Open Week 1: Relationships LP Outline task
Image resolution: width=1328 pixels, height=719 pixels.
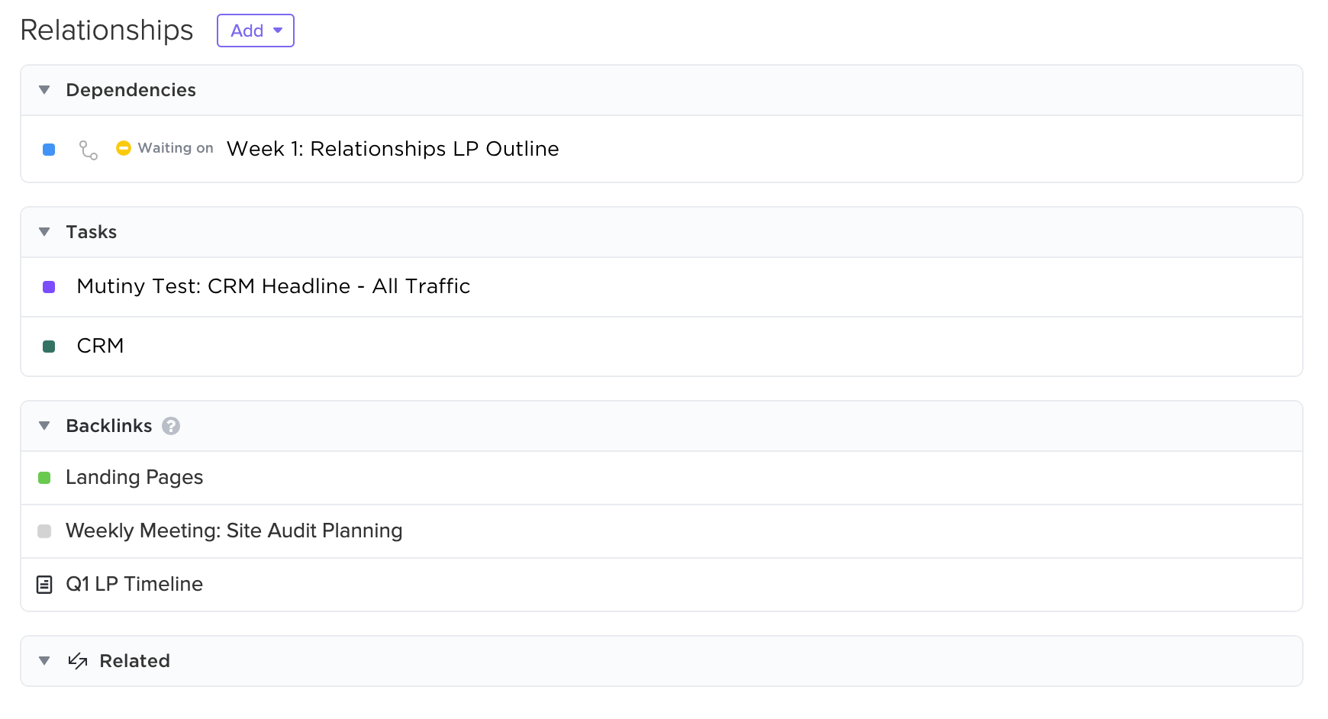click(392, 149)
